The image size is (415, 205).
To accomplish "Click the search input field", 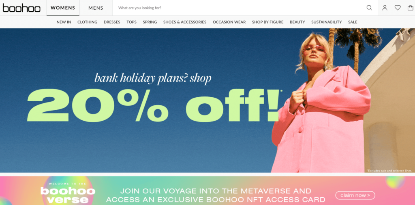I will click(238, 8).
